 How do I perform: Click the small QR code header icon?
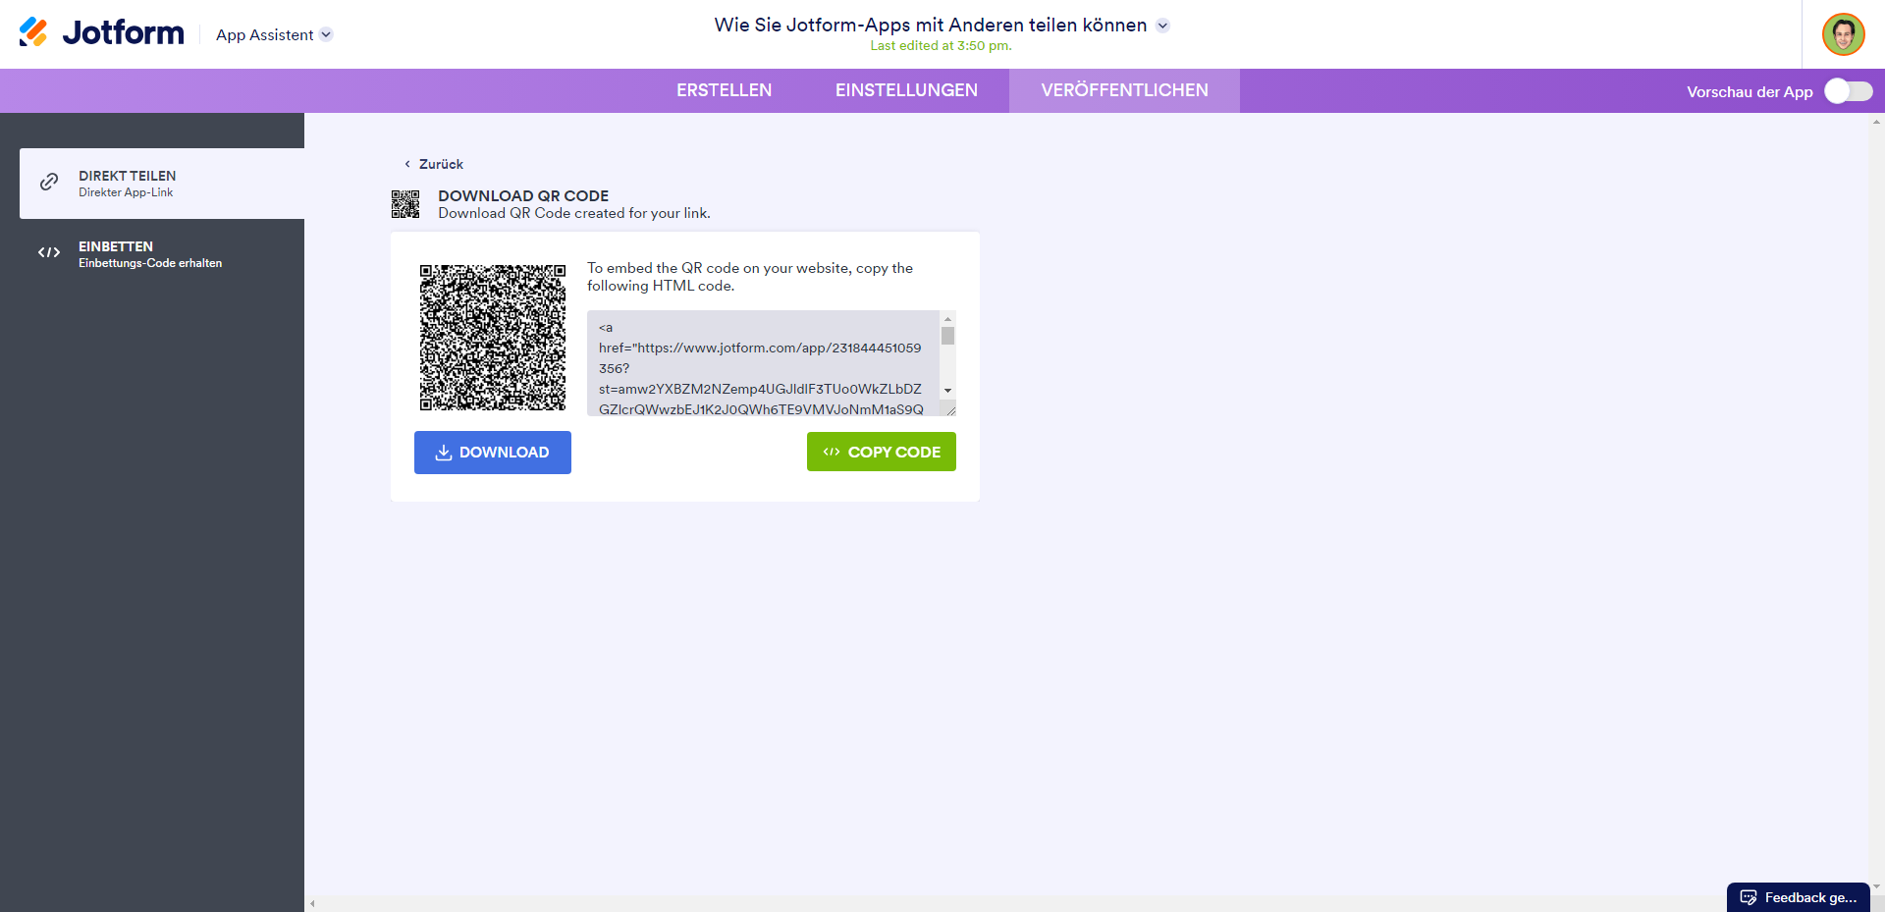coord(405,204)
